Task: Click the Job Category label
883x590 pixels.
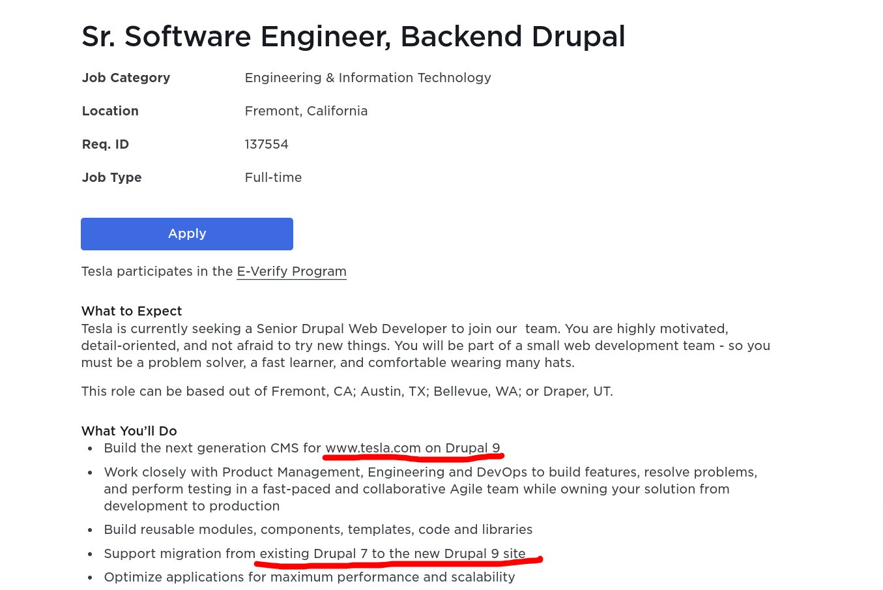Action: [x=126, y=78]
